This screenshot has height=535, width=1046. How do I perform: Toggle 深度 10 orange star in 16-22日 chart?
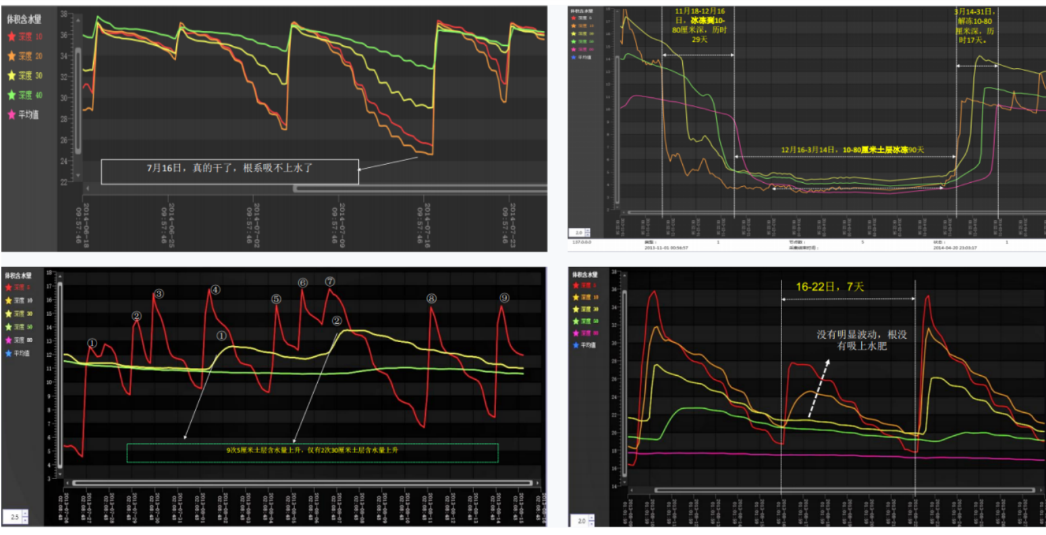576,297
